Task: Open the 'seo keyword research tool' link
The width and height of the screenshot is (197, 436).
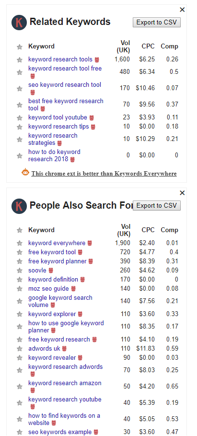Action: (65, 85)
